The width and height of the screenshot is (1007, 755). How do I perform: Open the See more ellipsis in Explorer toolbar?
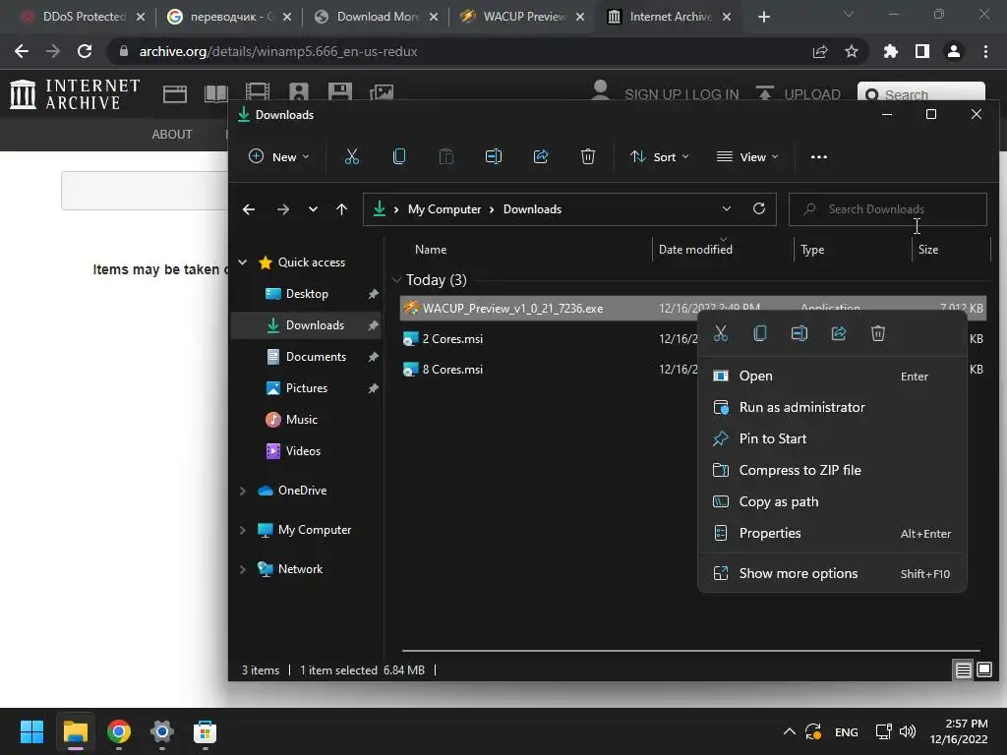(819, 156)
